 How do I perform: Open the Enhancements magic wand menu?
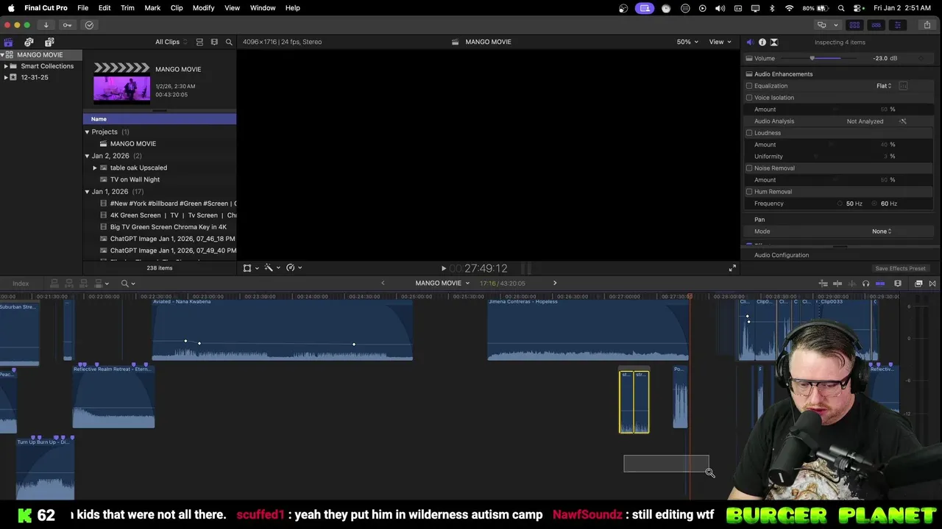(272, 268)
